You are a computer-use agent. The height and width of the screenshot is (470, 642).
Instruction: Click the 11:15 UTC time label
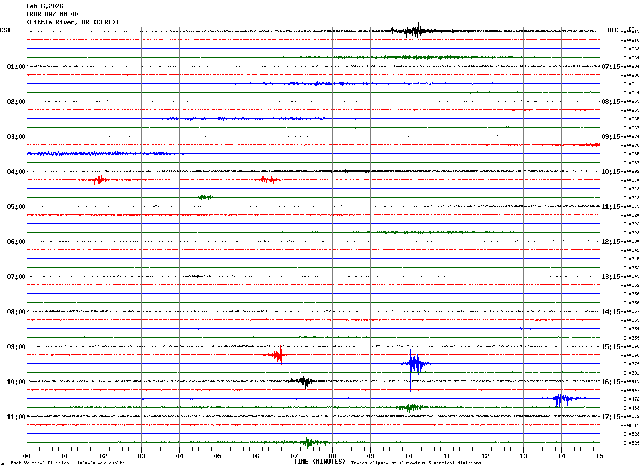[611, 206]
